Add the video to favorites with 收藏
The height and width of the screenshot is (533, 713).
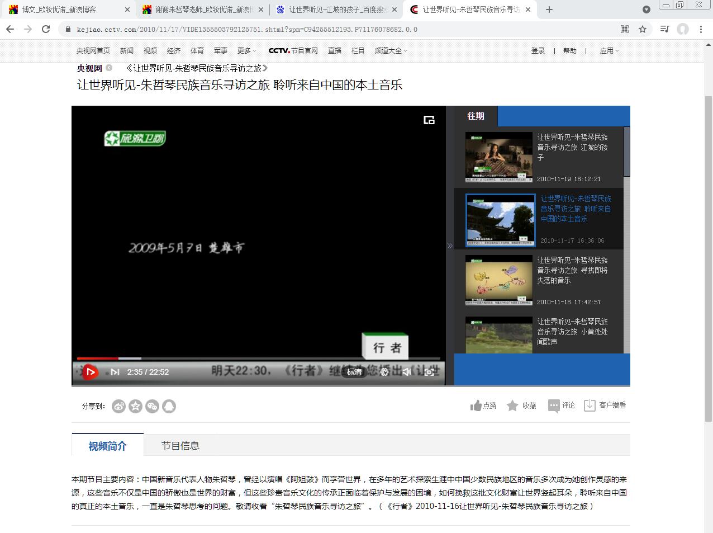tap(521, 405)
